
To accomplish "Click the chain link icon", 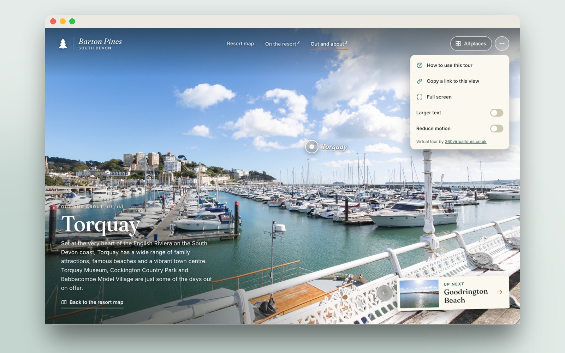I will (420, 81).
